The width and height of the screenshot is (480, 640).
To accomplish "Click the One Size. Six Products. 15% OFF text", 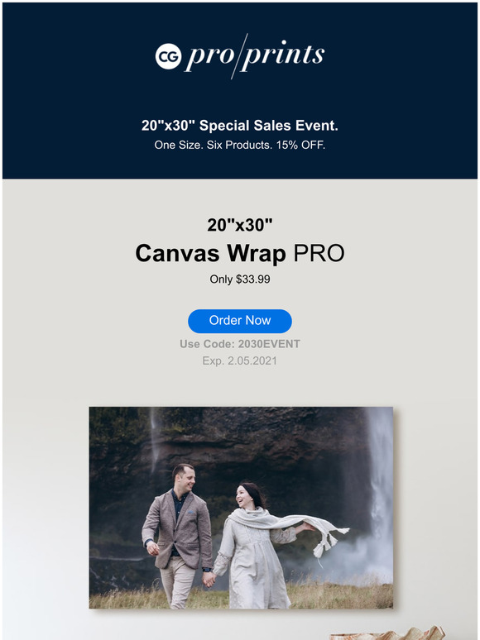I will (240, 145).
